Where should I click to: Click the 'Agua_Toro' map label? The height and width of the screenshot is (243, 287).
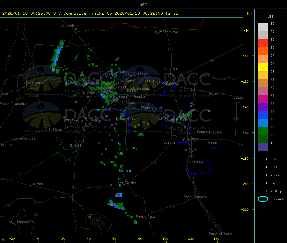(x=34, y=82)
